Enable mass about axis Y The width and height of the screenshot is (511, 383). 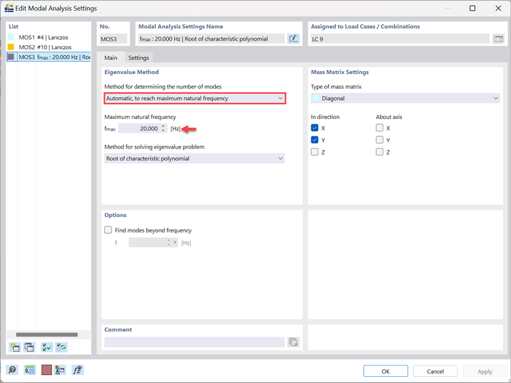pos(379,140)
